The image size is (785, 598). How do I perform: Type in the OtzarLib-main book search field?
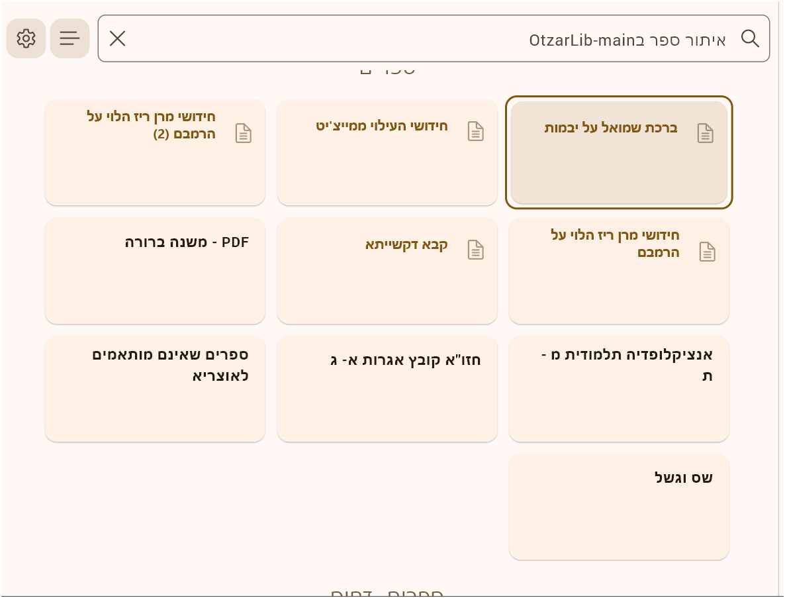pyautogui.click(x=430, y=39)
